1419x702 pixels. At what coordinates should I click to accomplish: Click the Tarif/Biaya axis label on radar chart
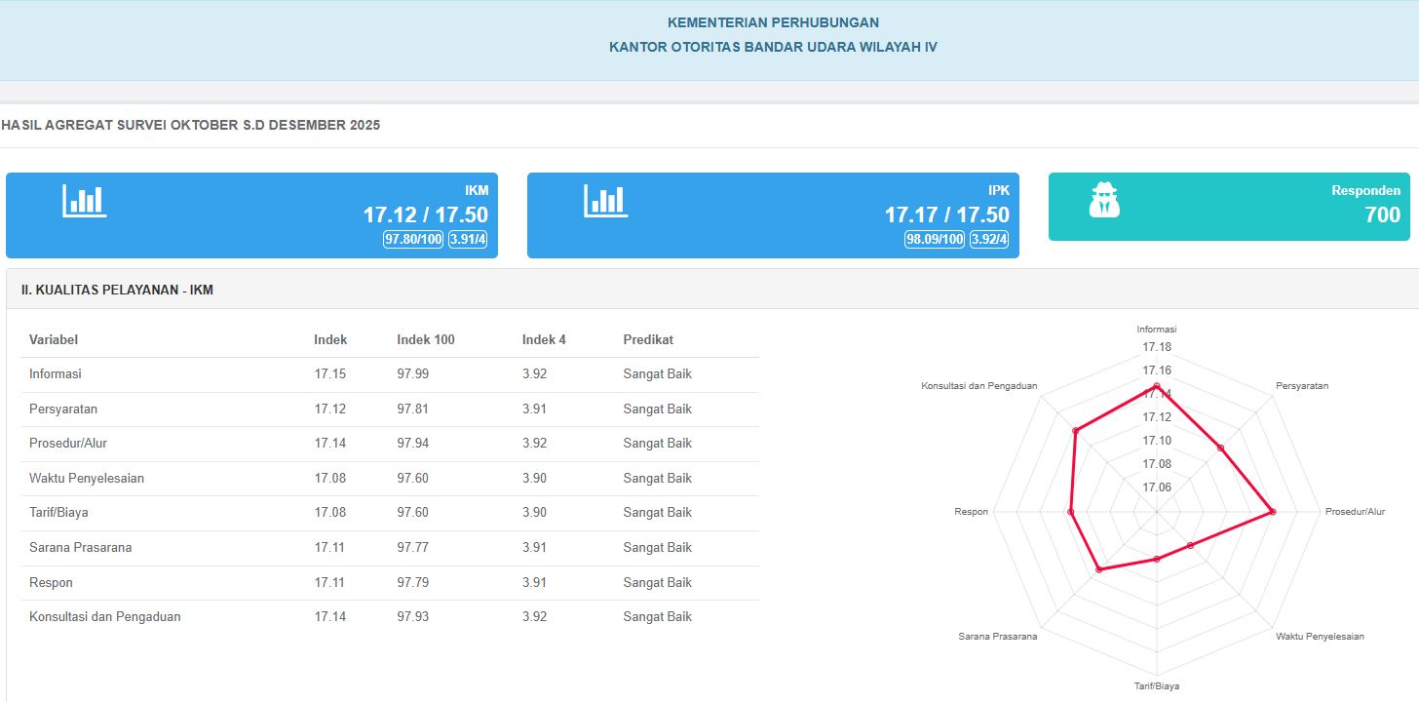coord(1157,686)
